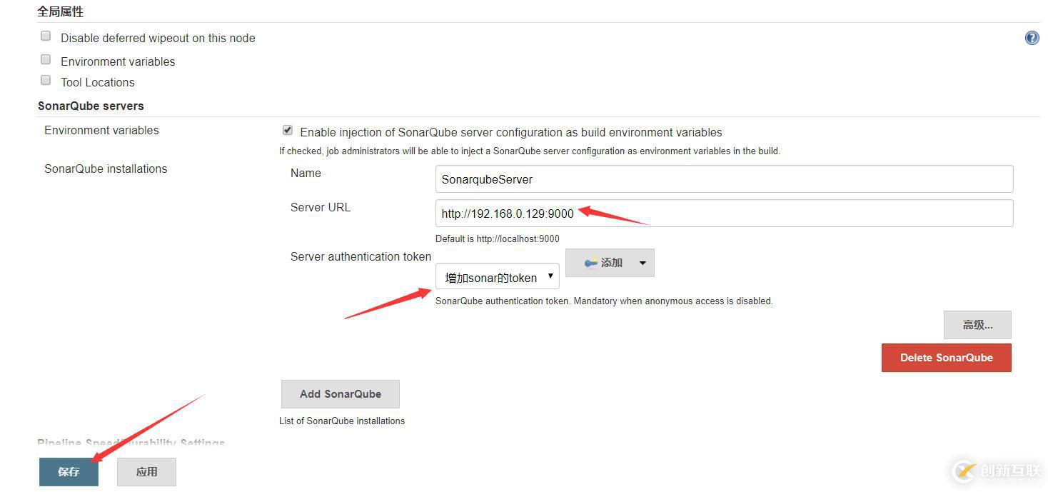Click the Server URL input field
This screenshot has height=492, width=1048.
(x=724, y=213)
